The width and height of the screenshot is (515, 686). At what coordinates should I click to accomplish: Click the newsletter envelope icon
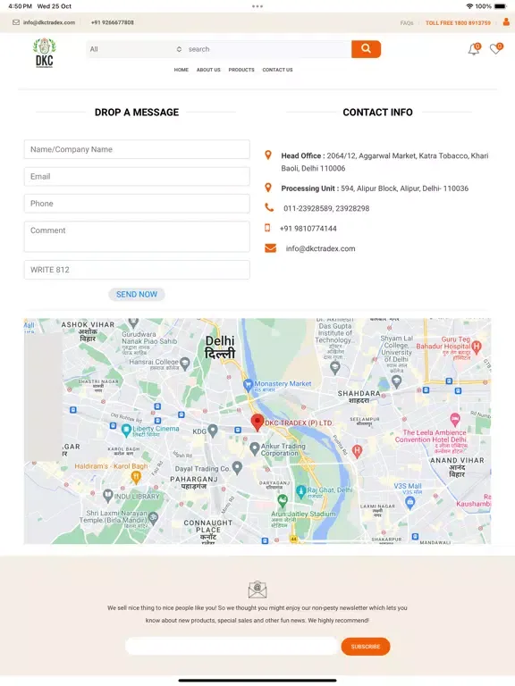tap(257, 590)
